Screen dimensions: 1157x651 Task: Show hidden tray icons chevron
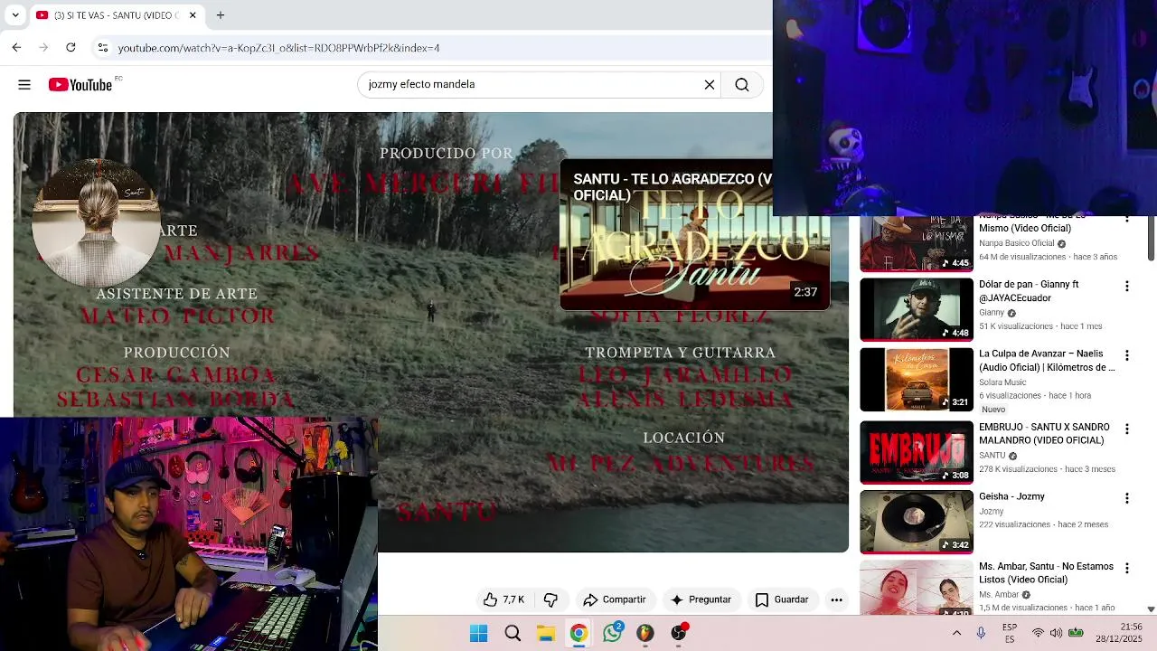click(x=956, y=634)
